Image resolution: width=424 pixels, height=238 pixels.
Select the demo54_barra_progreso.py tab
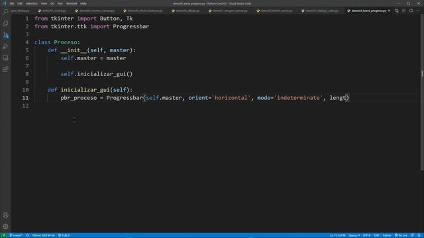[x=368, y=11]
